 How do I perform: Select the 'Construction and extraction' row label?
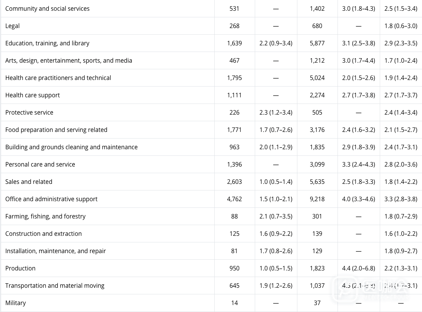[x=44, y=234]
